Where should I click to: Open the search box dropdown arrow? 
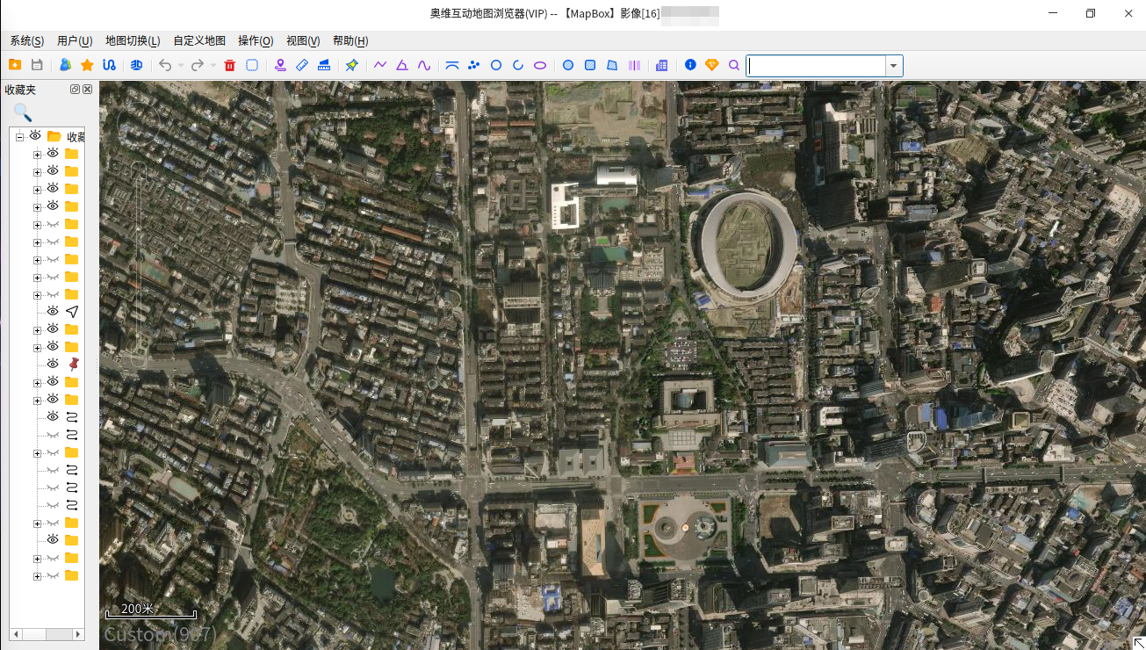894,66
